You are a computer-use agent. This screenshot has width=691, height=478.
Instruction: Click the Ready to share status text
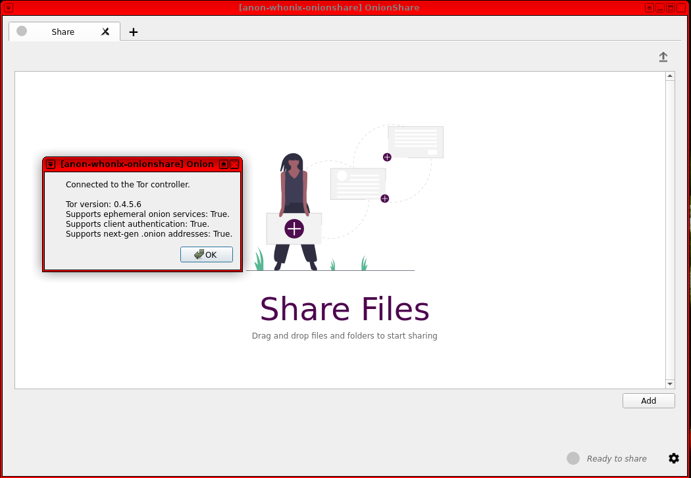coord(617,459)
